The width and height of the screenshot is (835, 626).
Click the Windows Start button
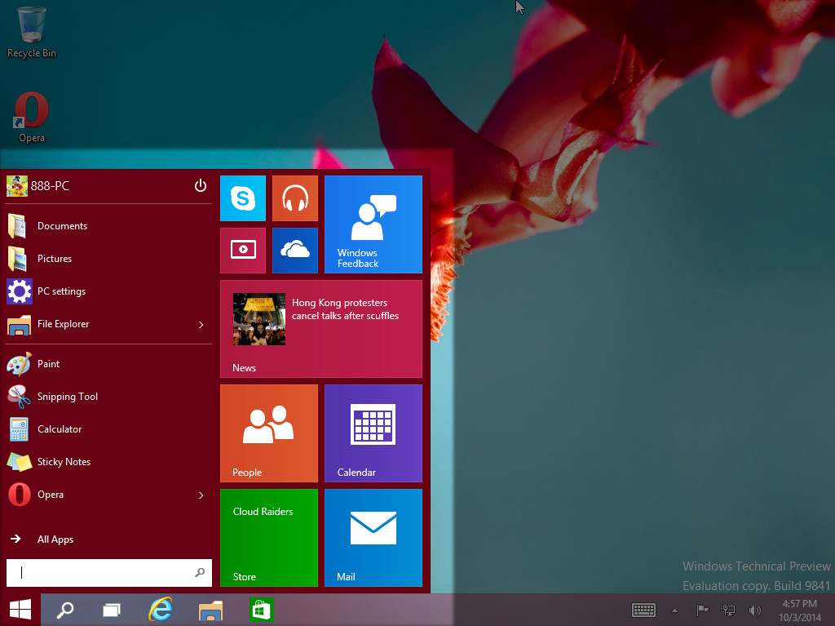click(x=20, y=610)
